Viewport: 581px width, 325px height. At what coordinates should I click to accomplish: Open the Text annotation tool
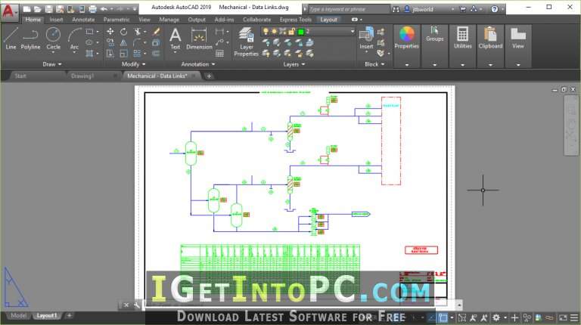[175, 39]
